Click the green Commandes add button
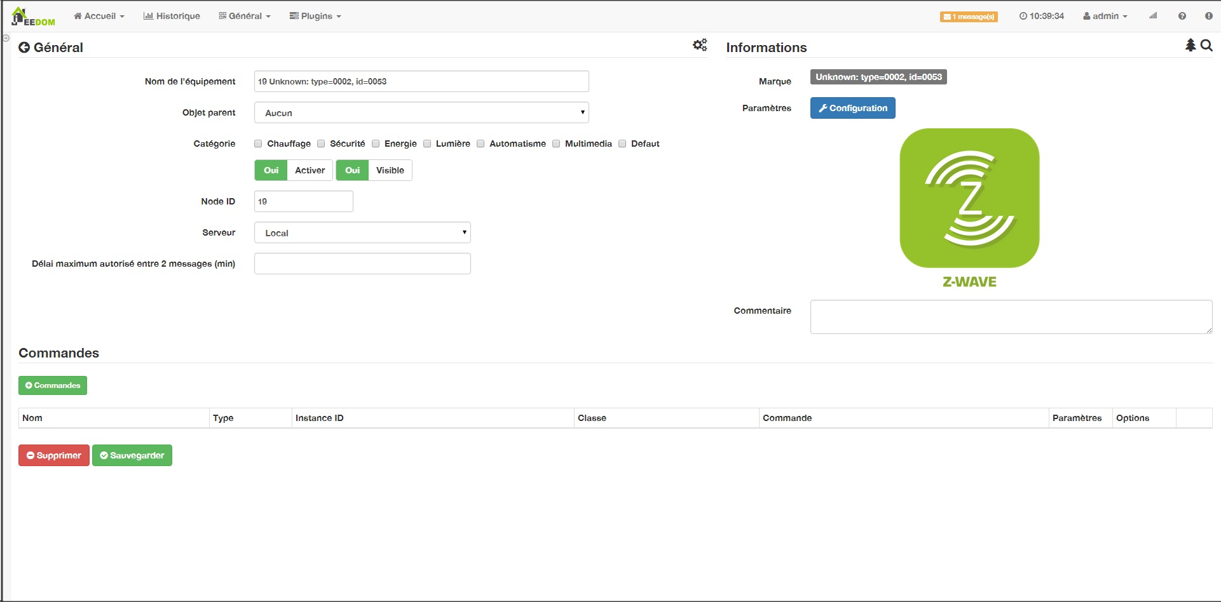 [53, 385]
